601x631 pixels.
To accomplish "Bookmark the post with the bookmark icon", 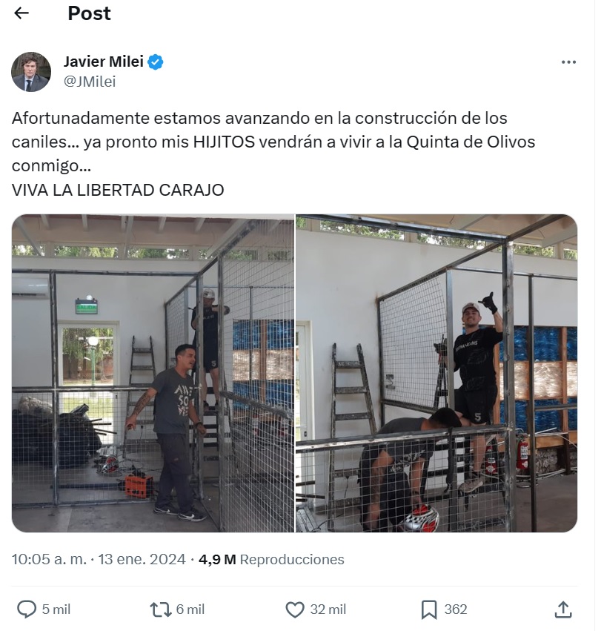I will [429, 609].
